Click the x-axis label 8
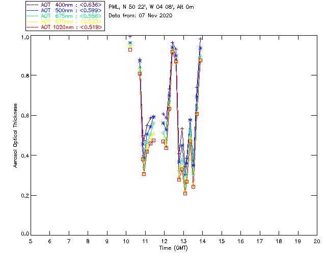This screenshot has height=261, width=326. pos(88,241)
